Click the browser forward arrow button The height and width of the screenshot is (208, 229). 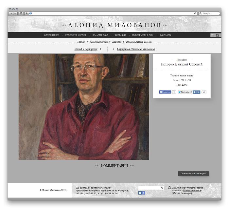pos(15,13)
